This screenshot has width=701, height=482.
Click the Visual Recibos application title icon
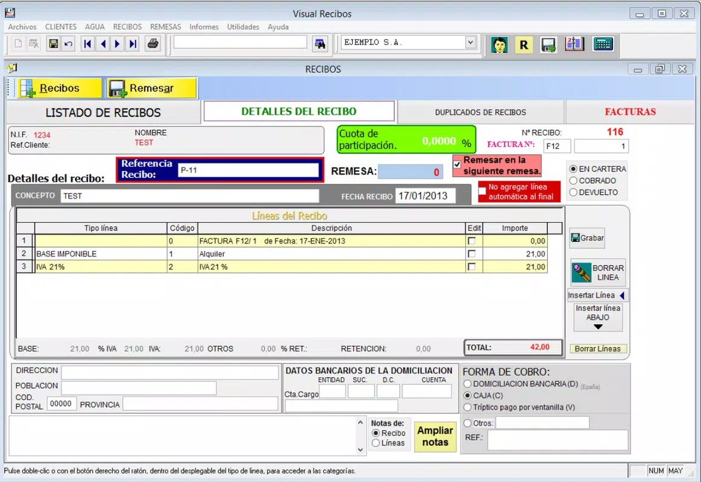click(x=10, y=13)
